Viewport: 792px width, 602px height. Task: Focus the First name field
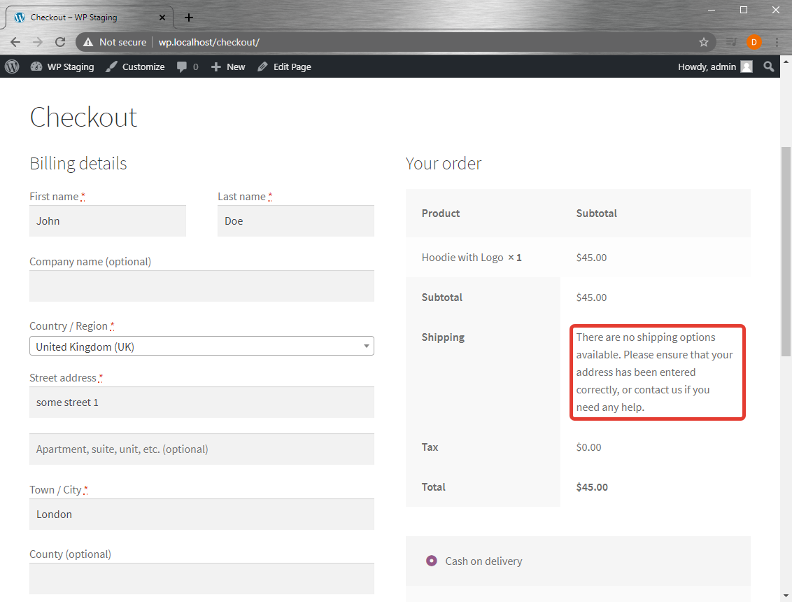click(x=108, y=221)
